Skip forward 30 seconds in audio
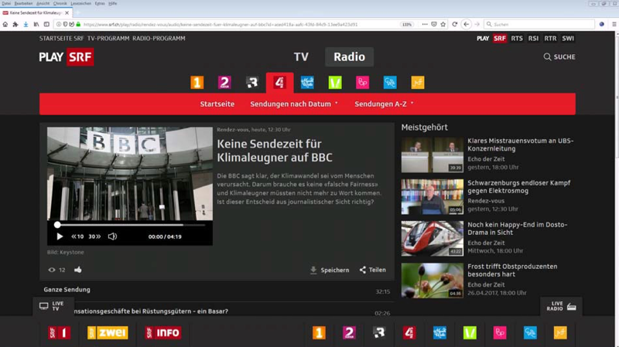The height and width of the screenshot is (347, 619). tap(94, 236)
